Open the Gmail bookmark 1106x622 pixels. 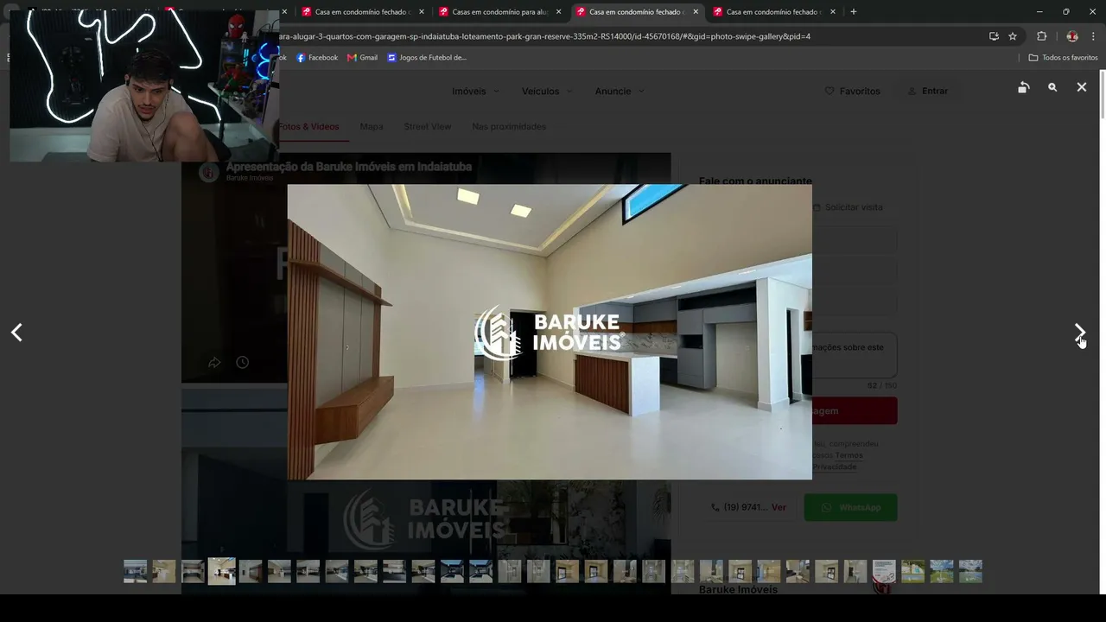click(362, 58)
